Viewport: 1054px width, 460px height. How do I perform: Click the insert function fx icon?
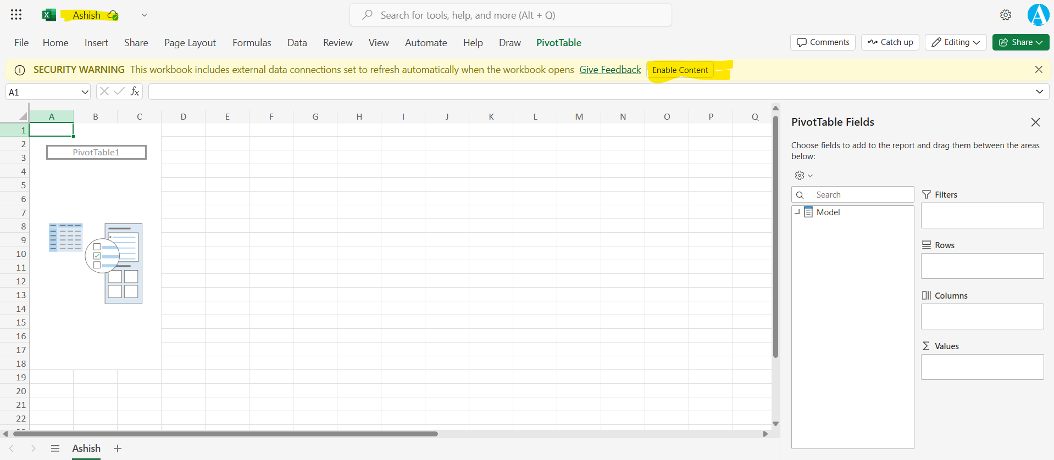point(135,92)
